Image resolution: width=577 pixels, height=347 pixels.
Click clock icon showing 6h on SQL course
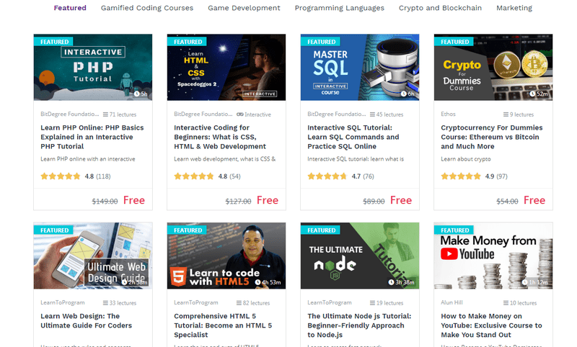click(x=404, y=94)
